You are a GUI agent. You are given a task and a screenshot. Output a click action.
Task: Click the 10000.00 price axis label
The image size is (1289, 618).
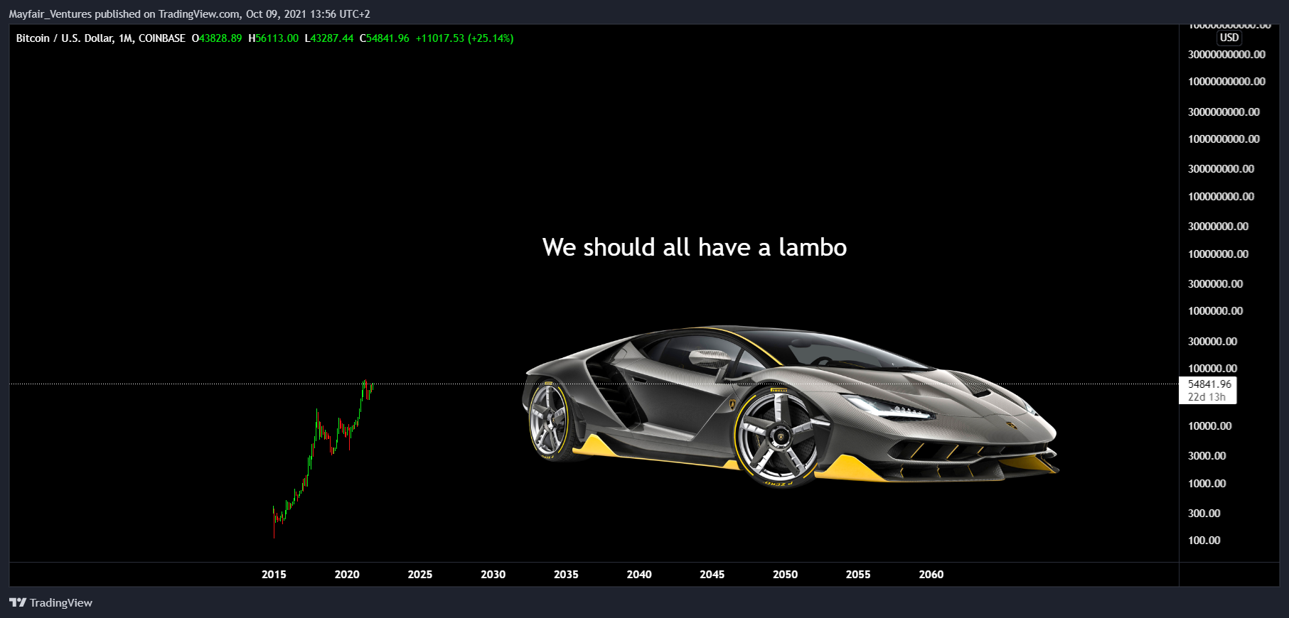coord(1209,426)
